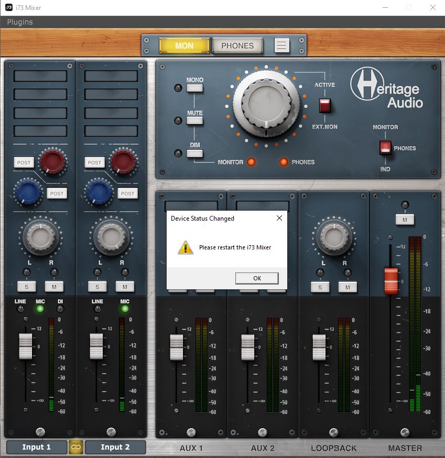Flip the MONITOR / PHONES / IND switch
Viewport: 445px width, 458px height.
pyautogui.click(x=385, y=147)
